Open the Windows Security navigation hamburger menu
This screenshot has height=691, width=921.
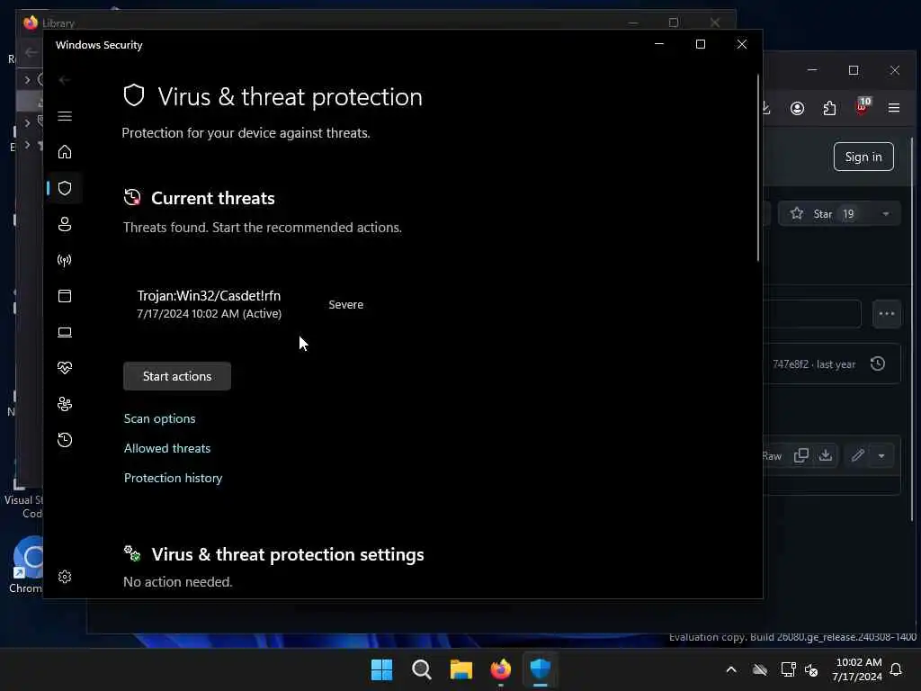(65, 116)
